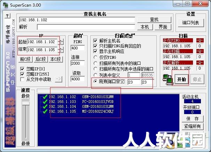Click the 查找 lookup button
This screenshot has height=152, width=211.
(154, 20)
